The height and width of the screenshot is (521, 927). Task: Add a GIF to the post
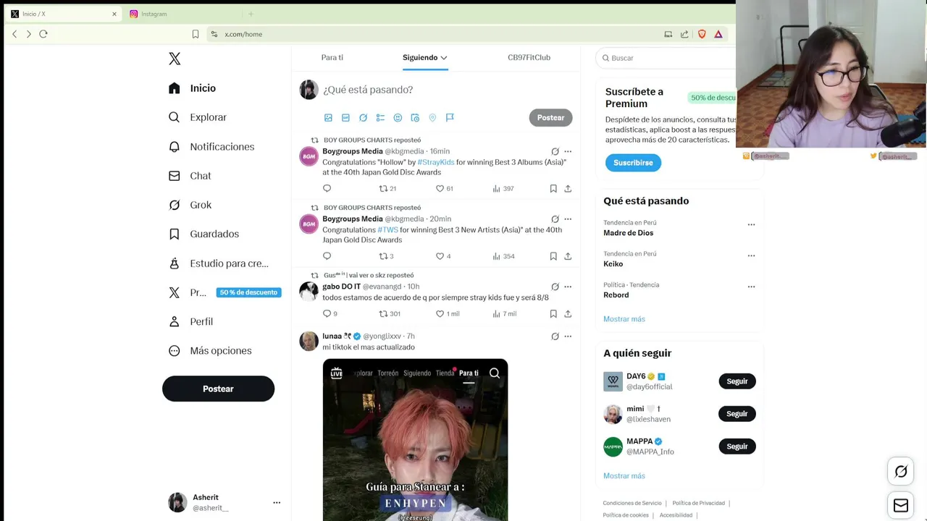(345, 117)
